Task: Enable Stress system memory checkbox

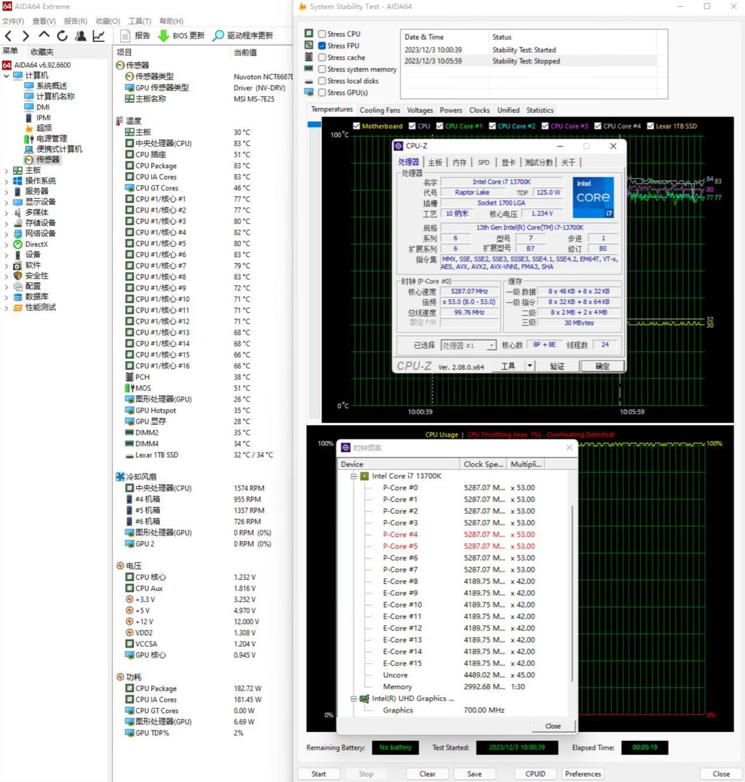Action: pos(322,69)
